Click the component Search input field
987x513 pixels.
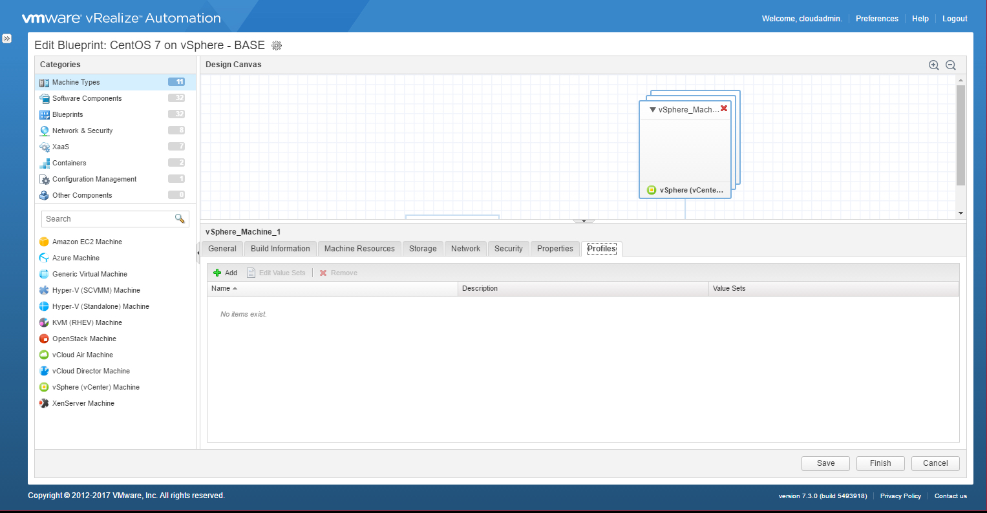107,219
